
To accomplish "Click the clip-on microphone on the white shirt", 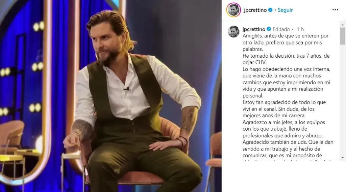I will click(127, 89).
